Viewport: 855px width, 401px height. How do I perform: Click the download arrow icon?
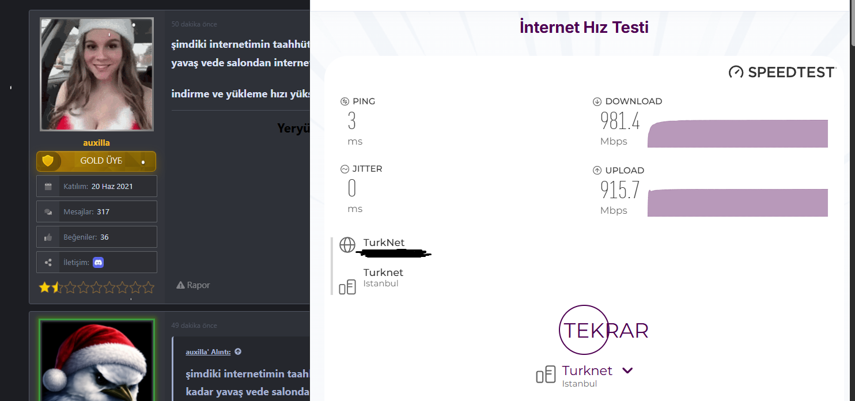(597, 101)
